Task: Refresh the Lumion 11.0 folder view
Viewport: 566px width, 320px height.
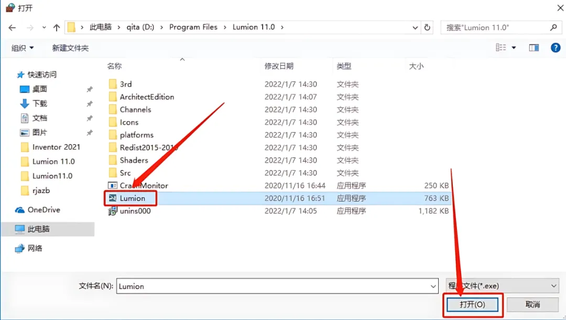Action: click(427, 27)
